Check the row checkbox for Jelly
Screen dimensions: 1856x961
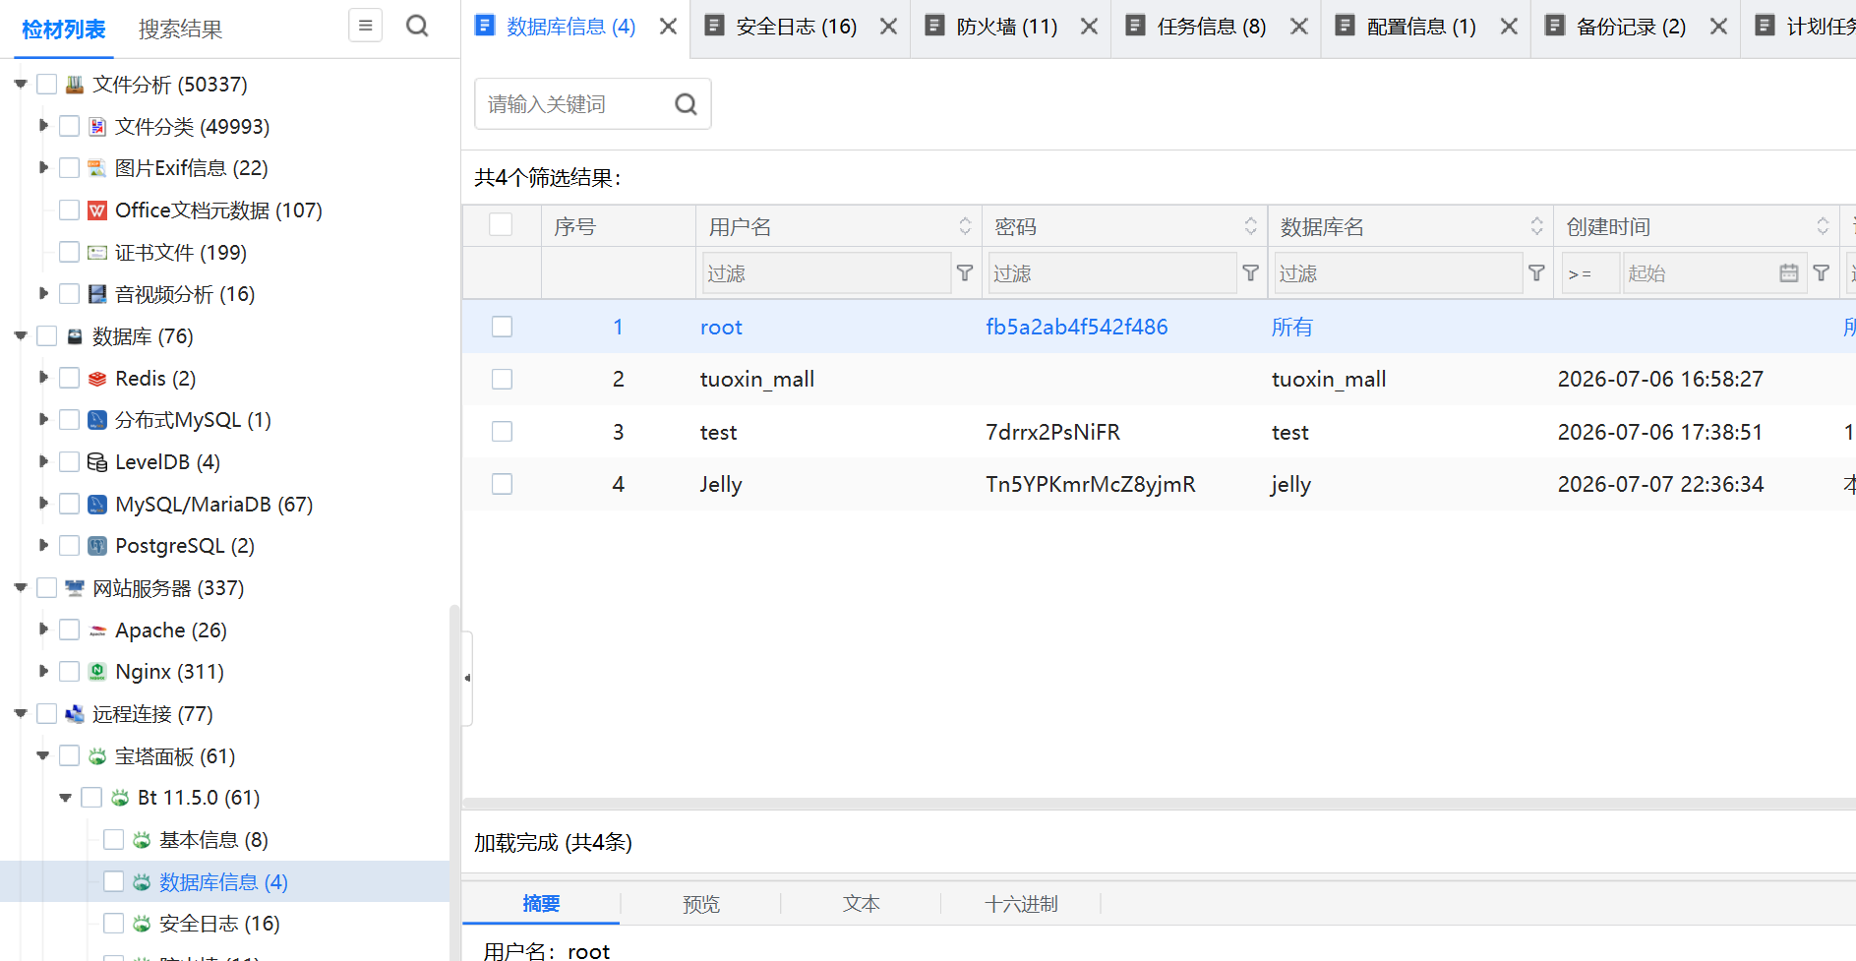[x=502, y=484]
